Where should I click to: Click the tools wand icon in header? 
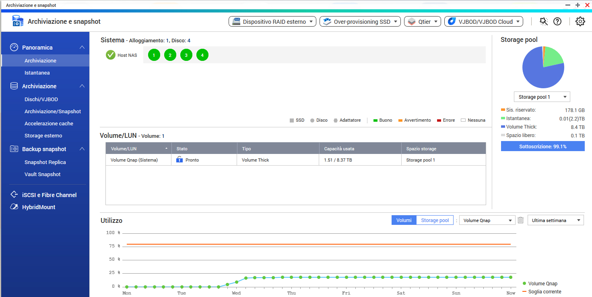(544, 22)
